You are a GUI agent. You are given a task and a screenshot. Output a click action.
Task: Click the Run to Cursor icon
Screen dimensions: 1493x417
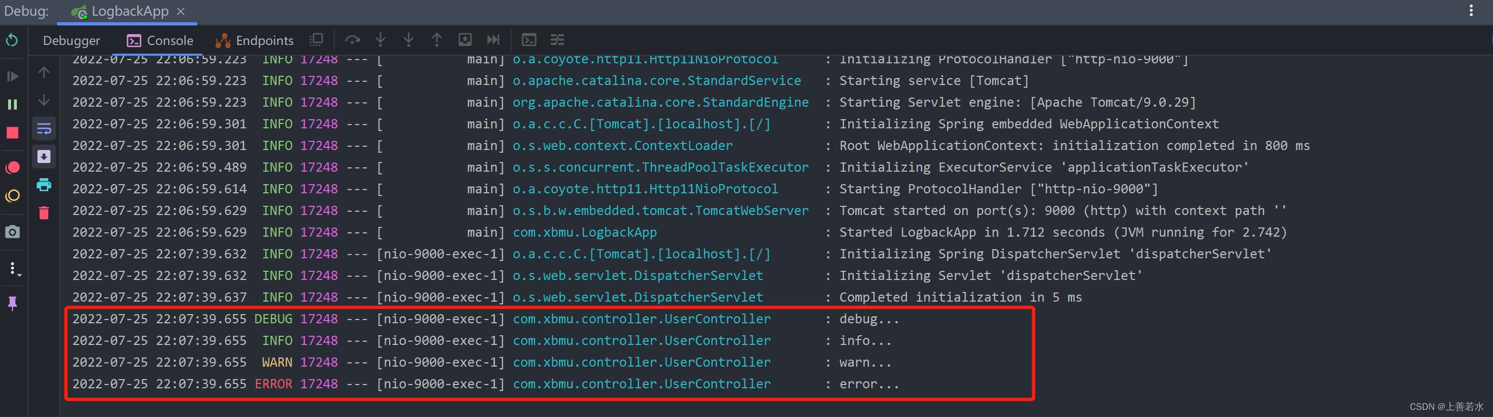pos(493,40)
